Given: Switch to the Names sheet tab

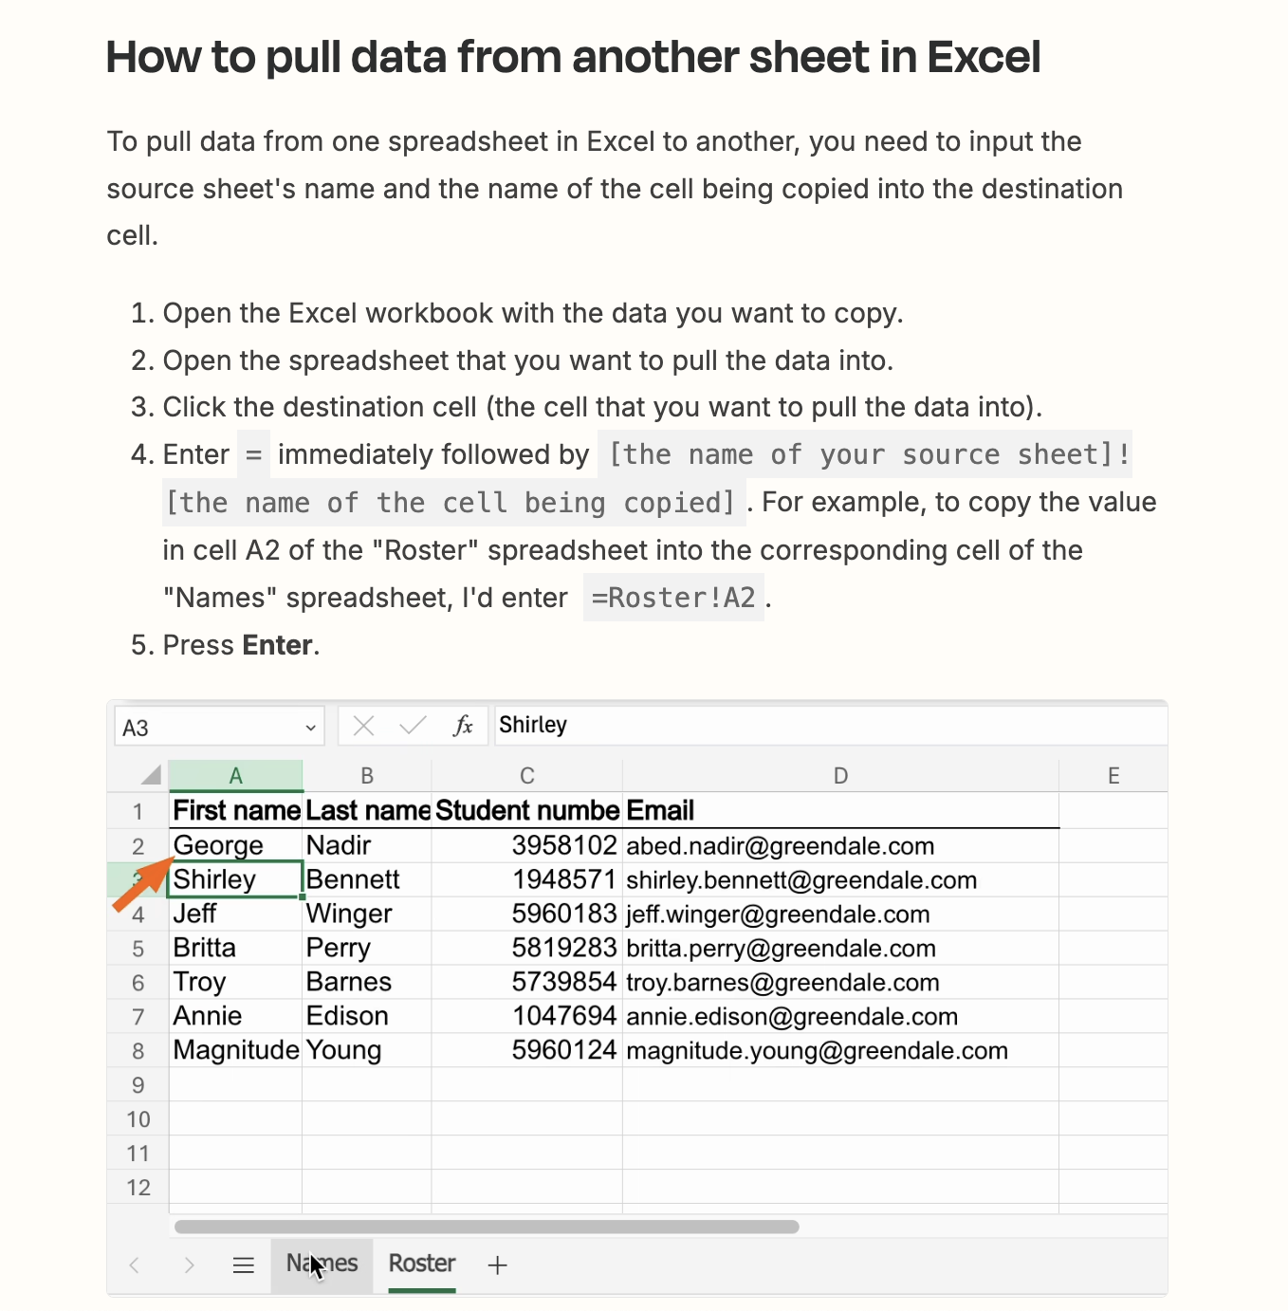Looking at the screenshot, I should (322, 1264).
